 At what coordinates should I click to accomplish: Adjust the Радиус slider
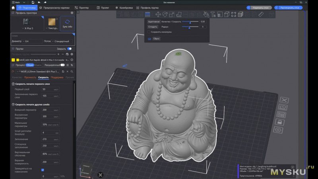pos(190,27)
